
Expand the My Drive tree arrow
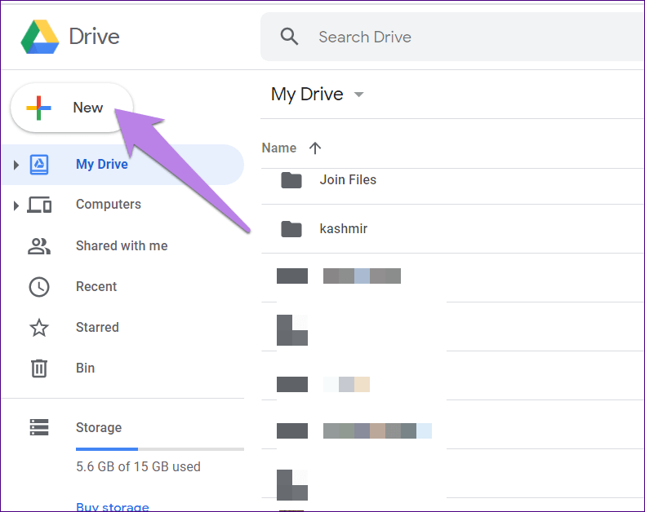16,166
